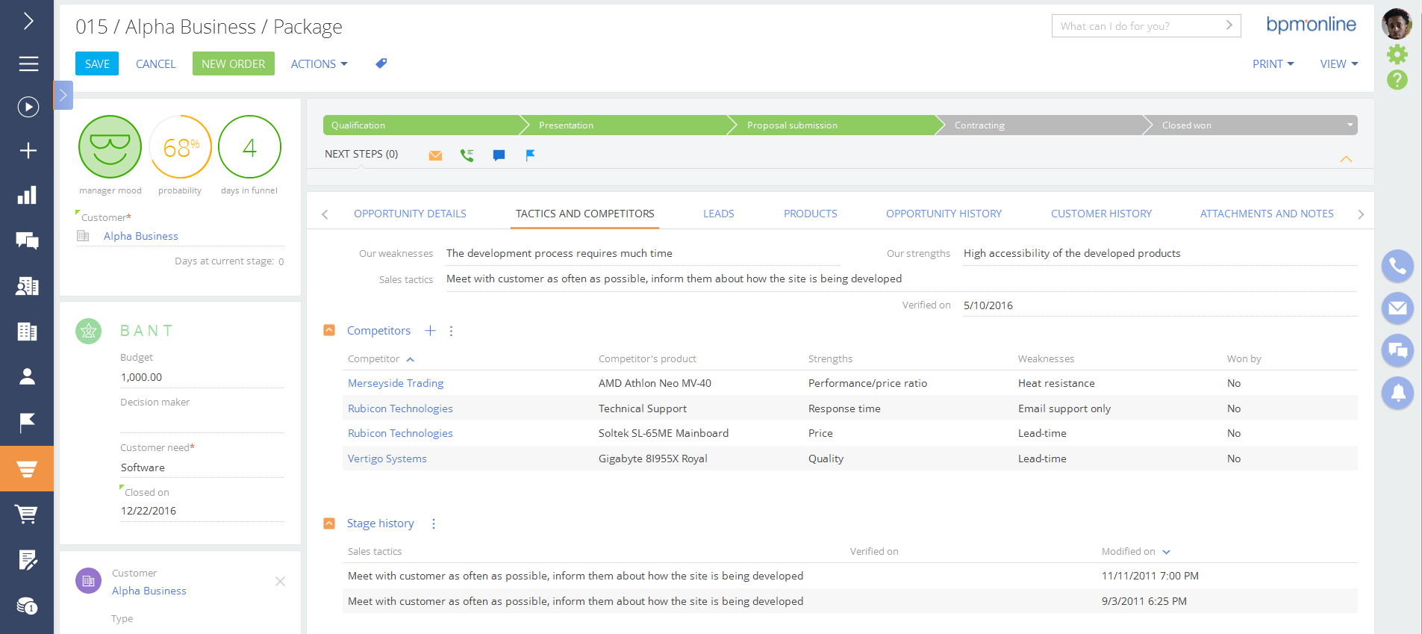The height and width of the screenshot is (634, 1422).
Task: Collapse the next steps panel arrow
Action: pyautogui.click(x=1346, y=159)
